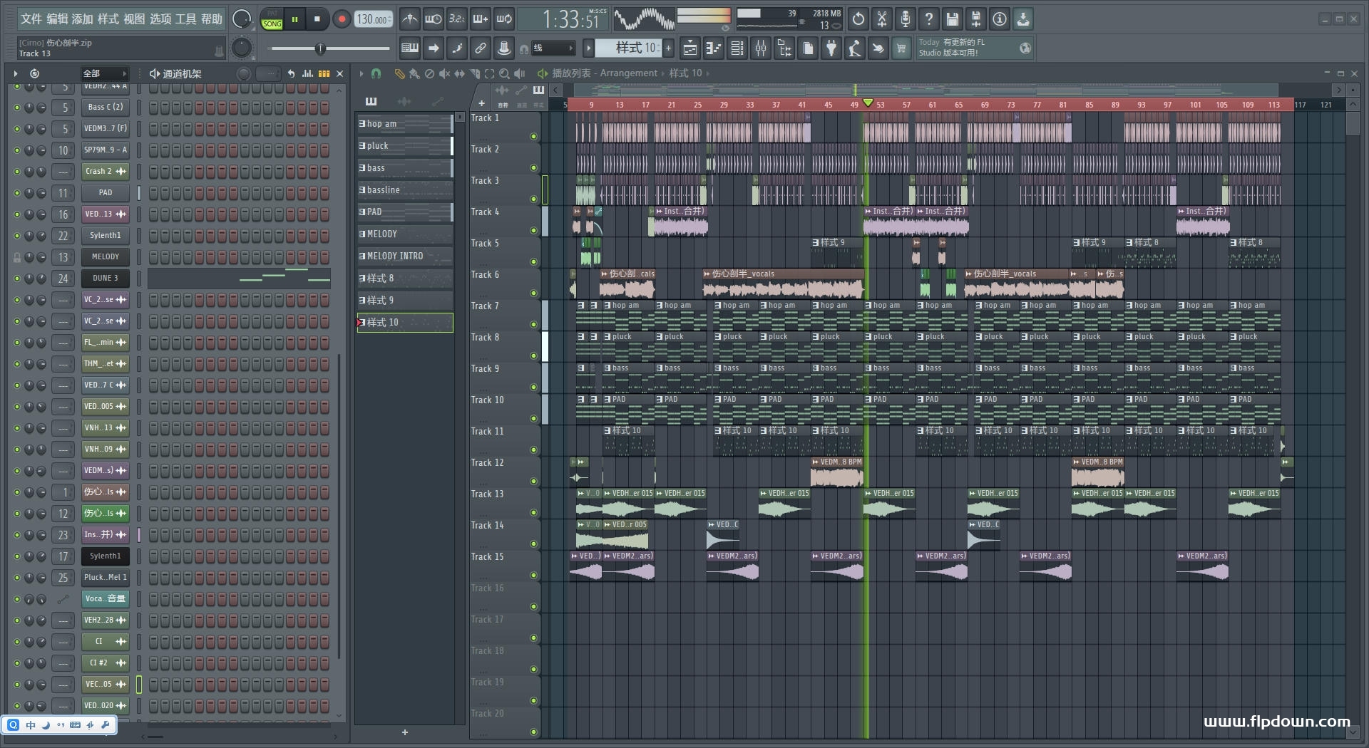Screen dimensions: 1369x748
Task: Select the pencil draw tool in playlist
Action: coord(399,73)
